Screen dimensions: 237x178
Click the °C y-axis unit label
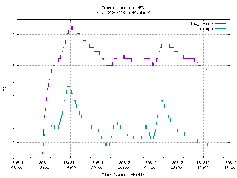pos(4,89)
